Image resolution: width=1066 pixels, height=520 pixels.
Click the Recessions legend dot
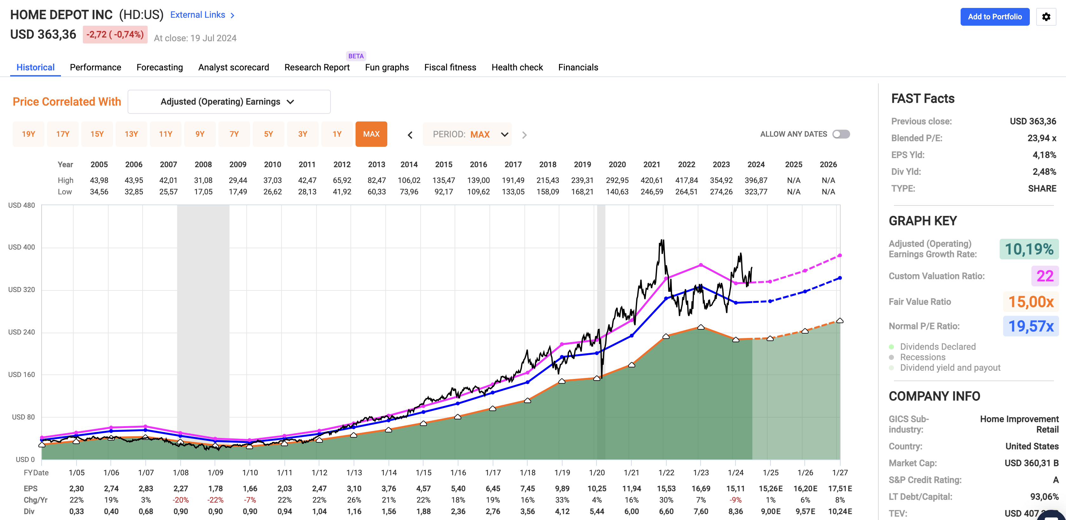[x=891, y=357]
